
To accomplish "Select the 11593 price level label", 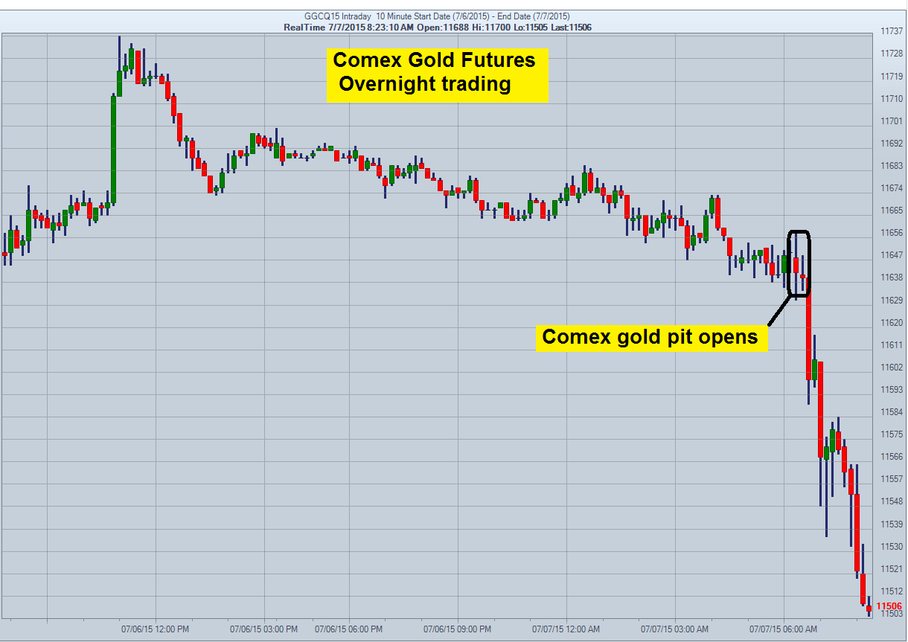I will pos(892,389).
